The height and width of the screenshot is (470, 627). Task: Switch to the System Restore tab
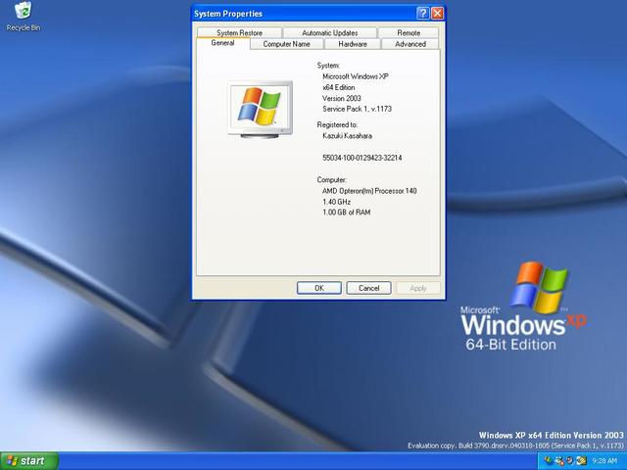tap(239, 32)
